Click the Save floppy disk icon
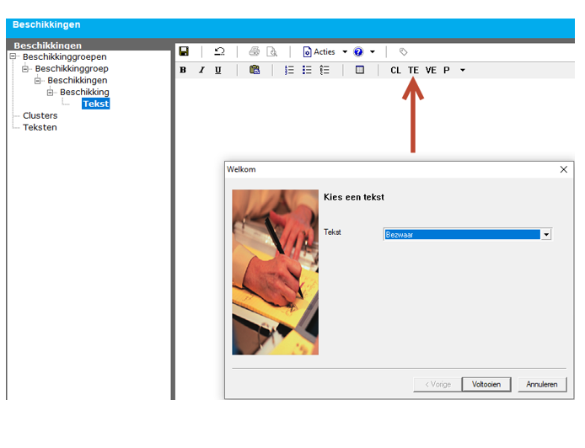 pos(184,51)
